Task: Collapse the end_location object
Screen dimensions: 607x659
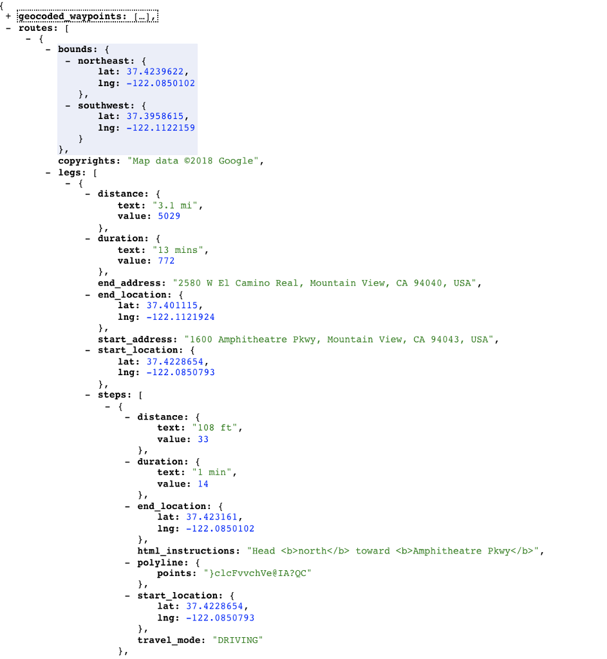Action: coord(88,295)
